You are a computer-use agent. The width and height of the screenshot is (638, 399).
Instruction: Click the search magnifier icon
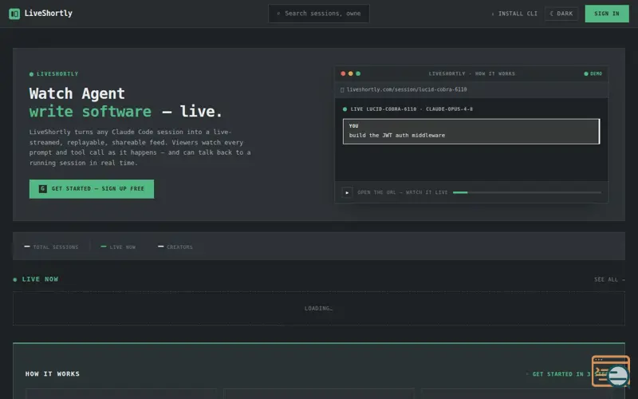278,14
